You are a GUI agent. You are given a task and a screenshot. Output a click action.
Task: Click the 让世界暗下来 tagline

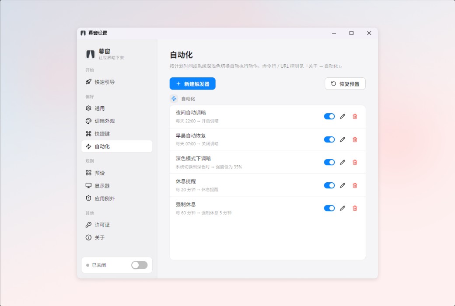pos(111,58)
